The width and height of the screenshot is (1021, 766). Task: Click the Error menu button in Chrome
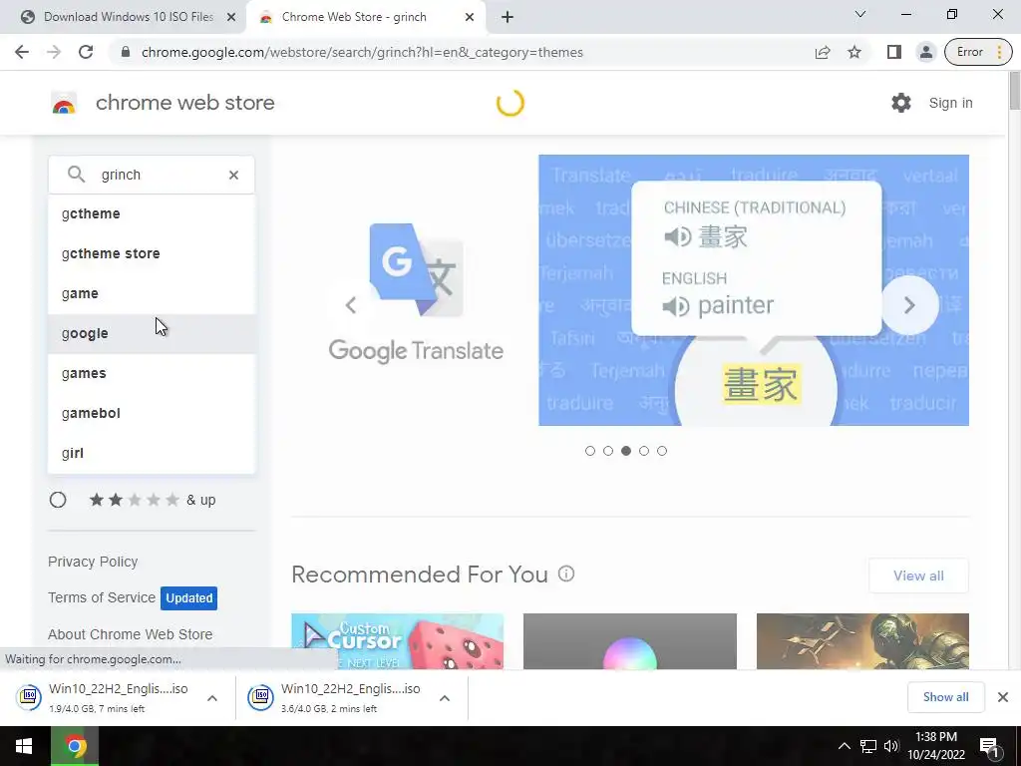pos(978,52)
